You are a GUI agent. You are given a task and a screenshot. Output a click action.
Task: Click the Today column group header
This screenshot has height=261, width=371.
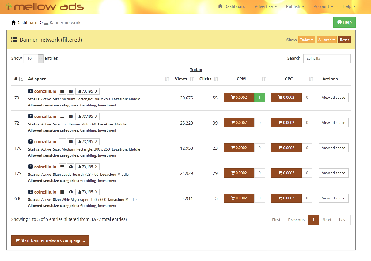[x=196, y=70]
